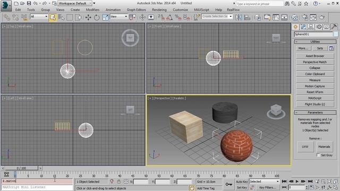Click the Set Keys large key icon

[x=229, y=184]
